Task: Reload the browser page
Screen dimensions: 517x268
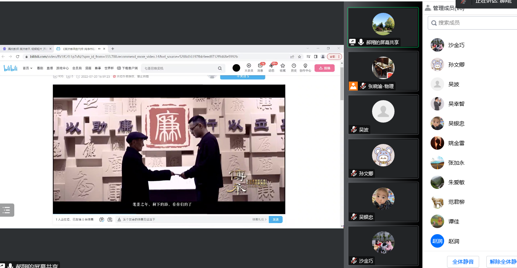Action: (17, 56)
